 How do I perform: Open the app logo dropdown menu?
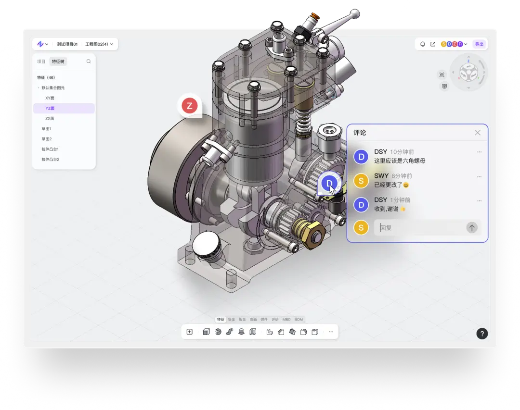tap(42, 44)
